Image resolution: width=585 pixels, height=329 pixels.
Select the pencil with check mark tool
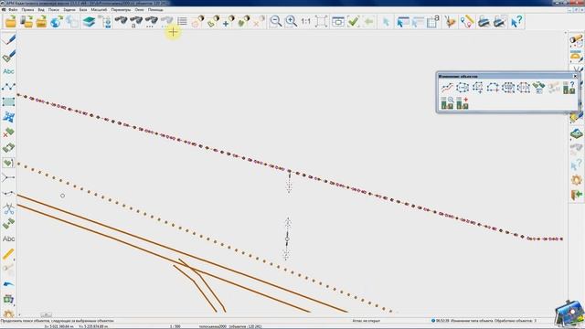pos(8,56)
